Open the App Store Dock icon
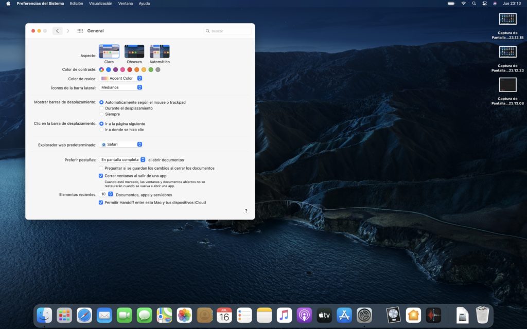 pos(344,315)
